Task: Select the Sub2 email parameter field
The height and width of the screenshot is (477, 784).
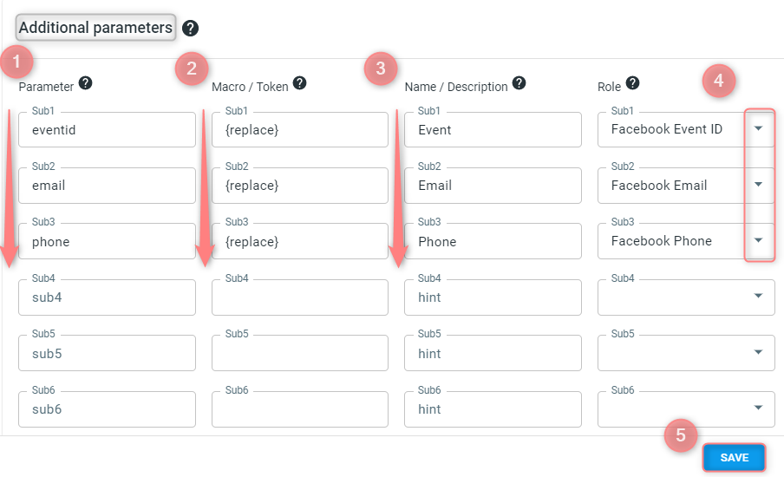Action: [x=107, y=186]
